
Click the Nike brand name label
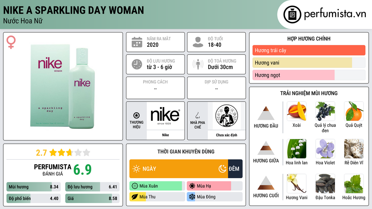coord(165,135)
